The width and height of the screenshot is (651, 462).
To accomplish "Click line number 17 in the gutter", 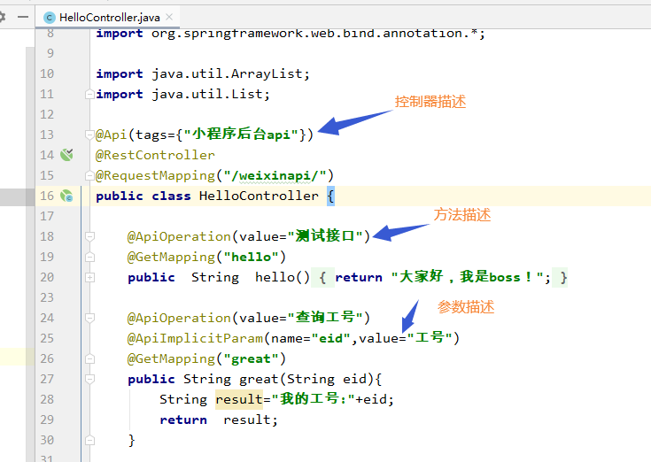I will pyautogui.click(x=47, y=216).
